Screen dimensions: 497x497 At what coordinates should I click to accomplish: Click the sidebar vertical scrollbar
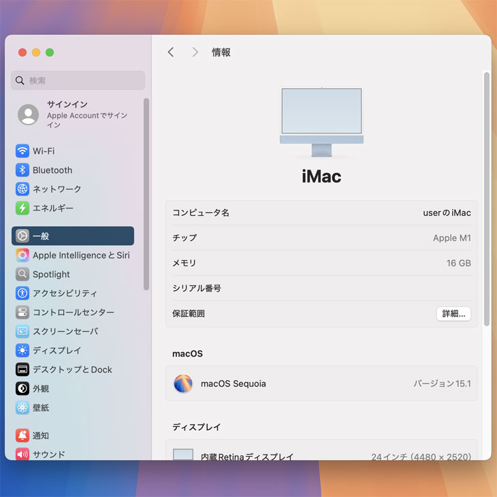[146, 194]
